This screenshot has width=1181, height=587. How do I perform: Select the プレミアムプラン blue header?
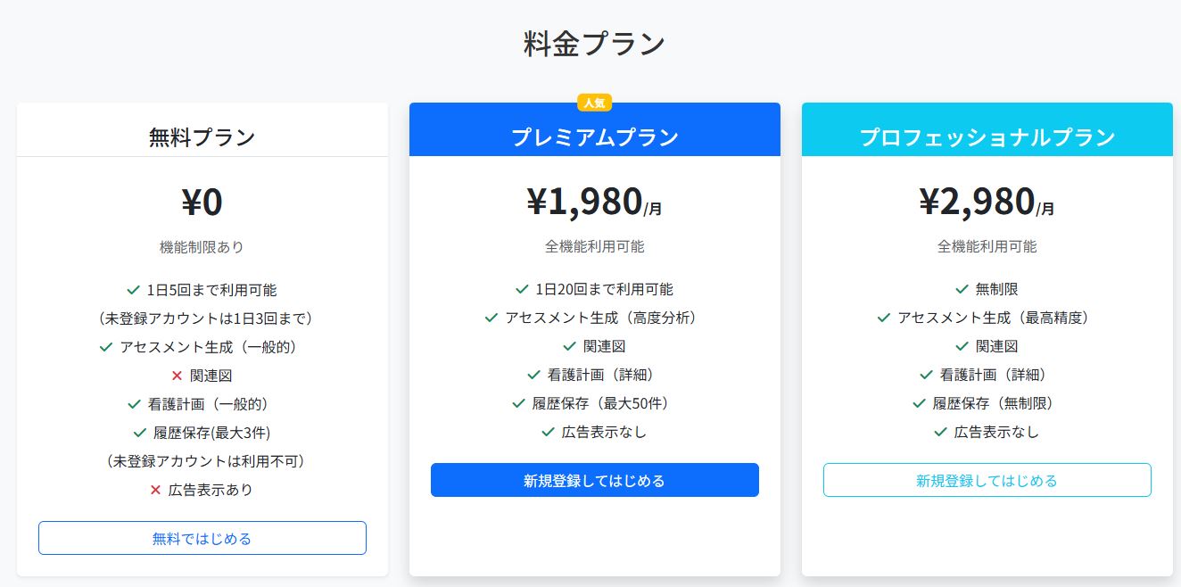click(x=594, y=130)
